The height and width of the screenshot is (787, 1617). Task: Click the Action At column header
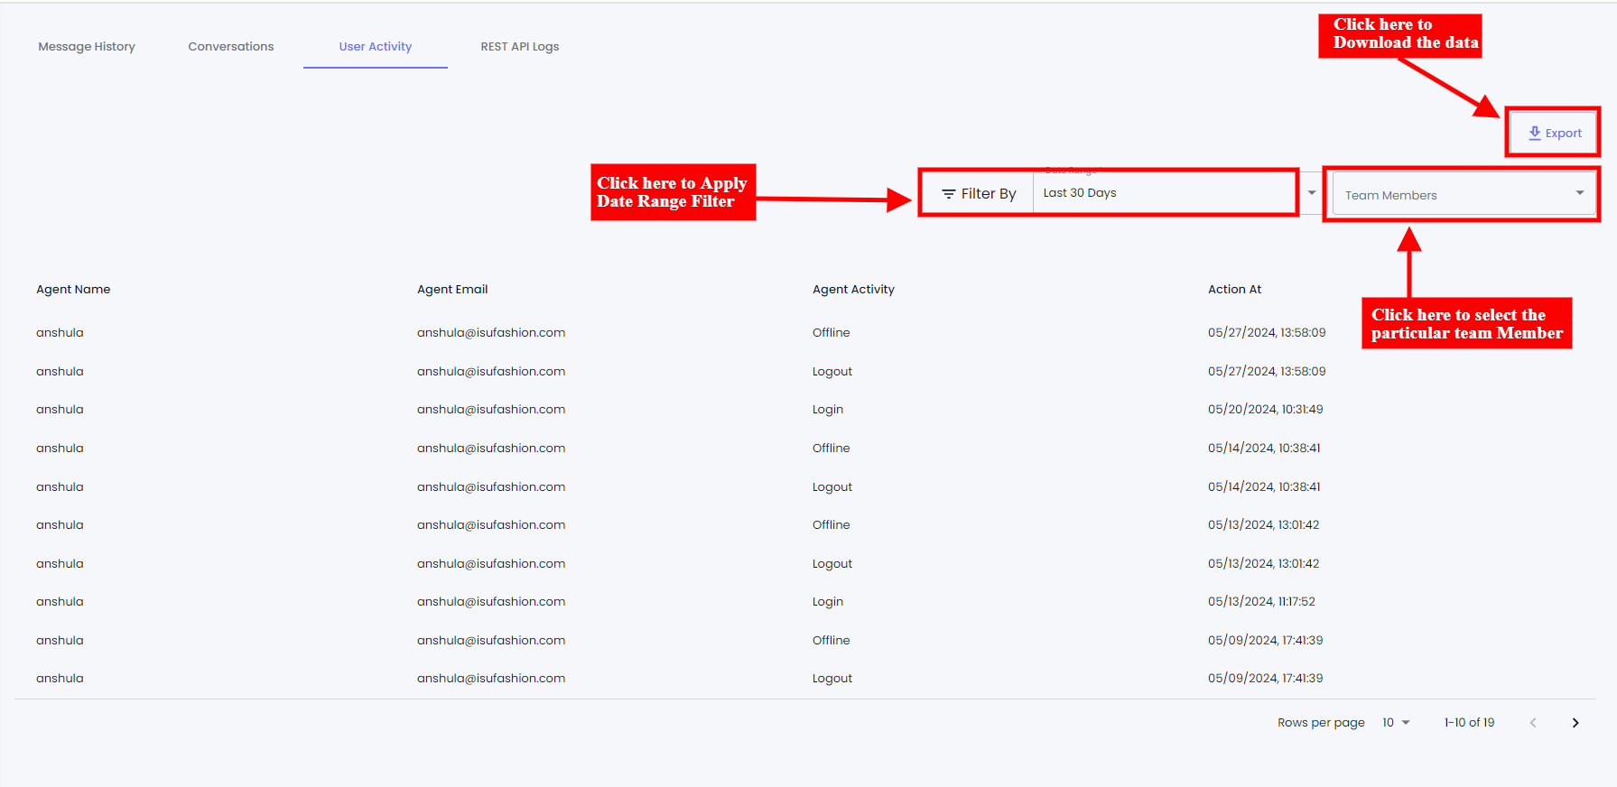point(1234,290)
